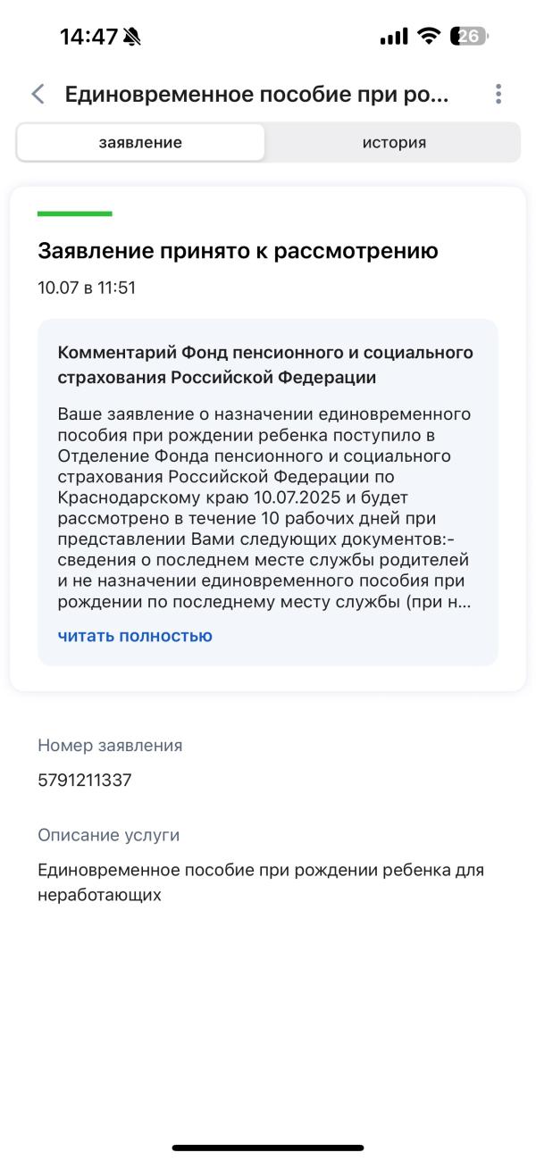This screenshot has width=536, height=1161.
Task: Tap the timestamp «10.07 в 11:51»
Action: point(87,288)
